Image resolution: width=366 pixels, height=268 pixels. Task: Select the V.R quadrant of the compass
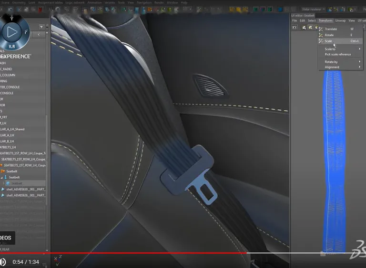coord(11,46)
